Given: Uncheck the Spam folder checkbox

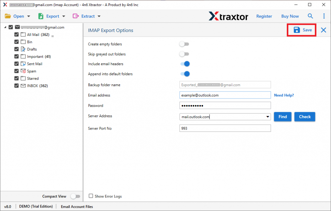Looking at the screenshot, I should (x=16, y=71).
